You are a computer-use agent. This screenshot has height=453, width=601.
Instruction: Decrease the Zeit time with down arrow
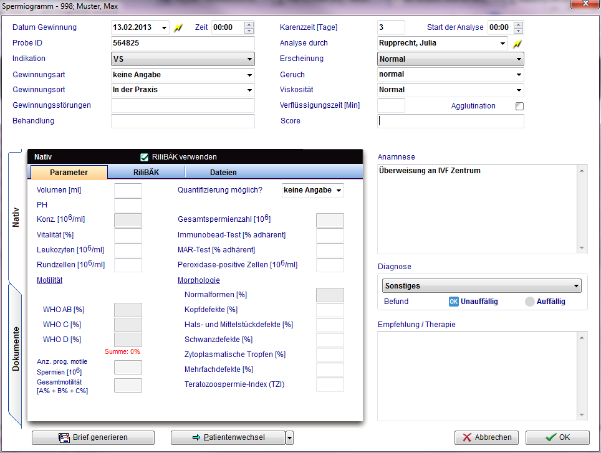point(249,31)
